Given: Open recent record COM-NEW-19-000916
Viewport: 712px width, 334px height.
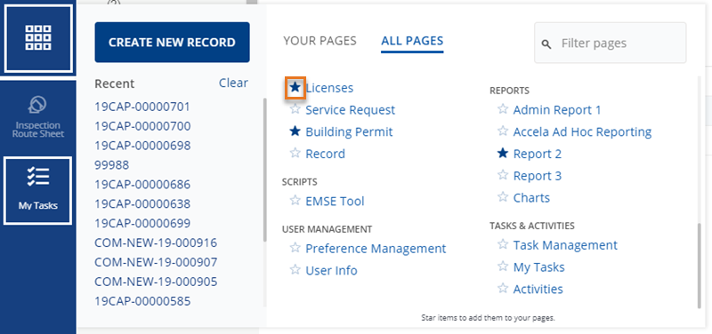Looking at the screenshot, I should [156, 243].
